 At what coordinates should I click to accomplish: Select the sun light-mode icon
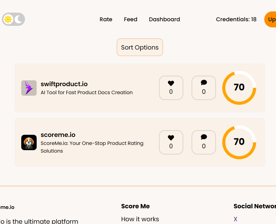(x=8, y=19)
